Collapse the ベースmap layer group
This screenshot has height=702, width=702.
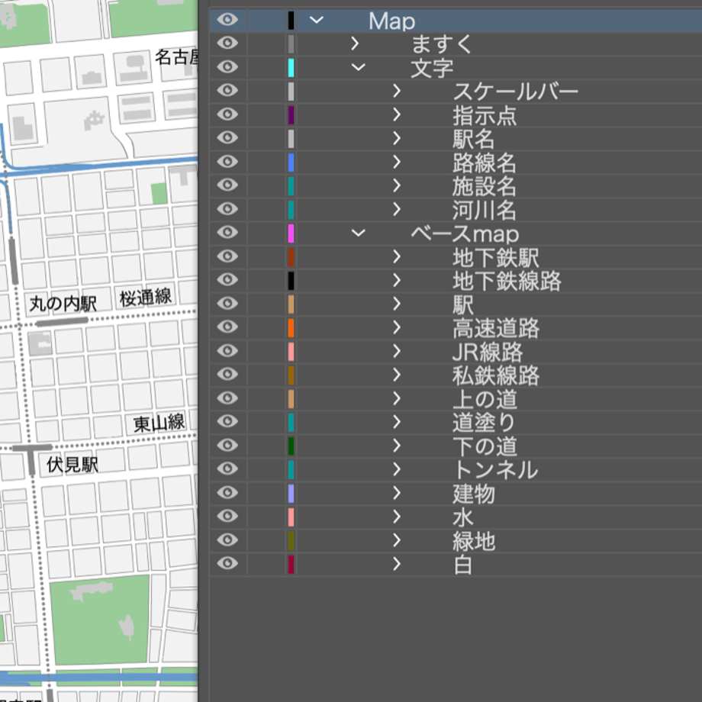click(x=358, y=233)
